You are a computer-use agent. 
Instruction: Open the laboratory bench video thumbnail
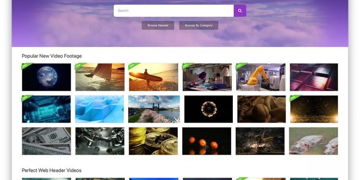coord(207,77)
